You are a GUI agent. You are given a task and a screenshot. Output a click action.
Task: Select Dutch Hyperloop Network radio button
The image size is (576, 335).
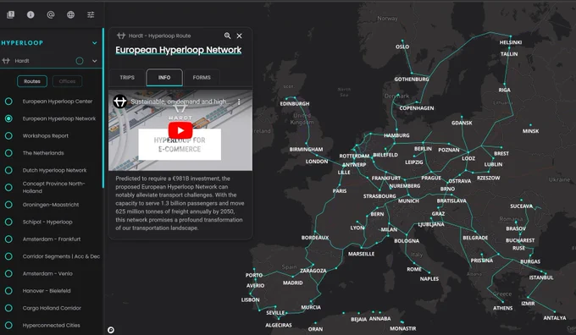coord(8,170)
